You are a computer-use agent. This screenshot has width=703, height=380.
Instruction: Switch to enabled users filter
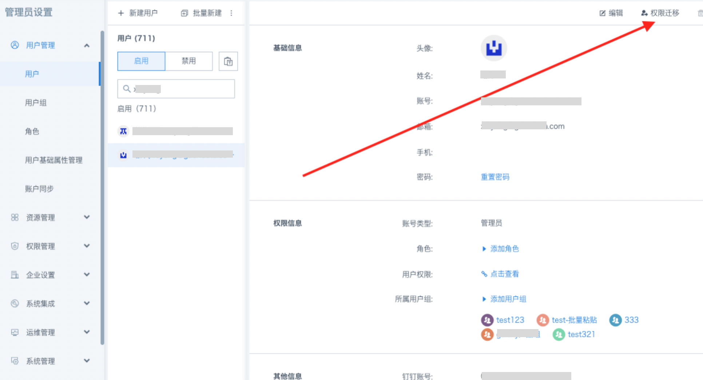click(141, 61)
